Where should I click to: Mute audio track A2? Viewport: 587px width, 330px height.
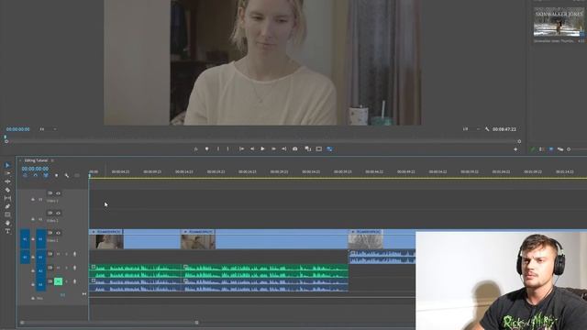point(58,268)
